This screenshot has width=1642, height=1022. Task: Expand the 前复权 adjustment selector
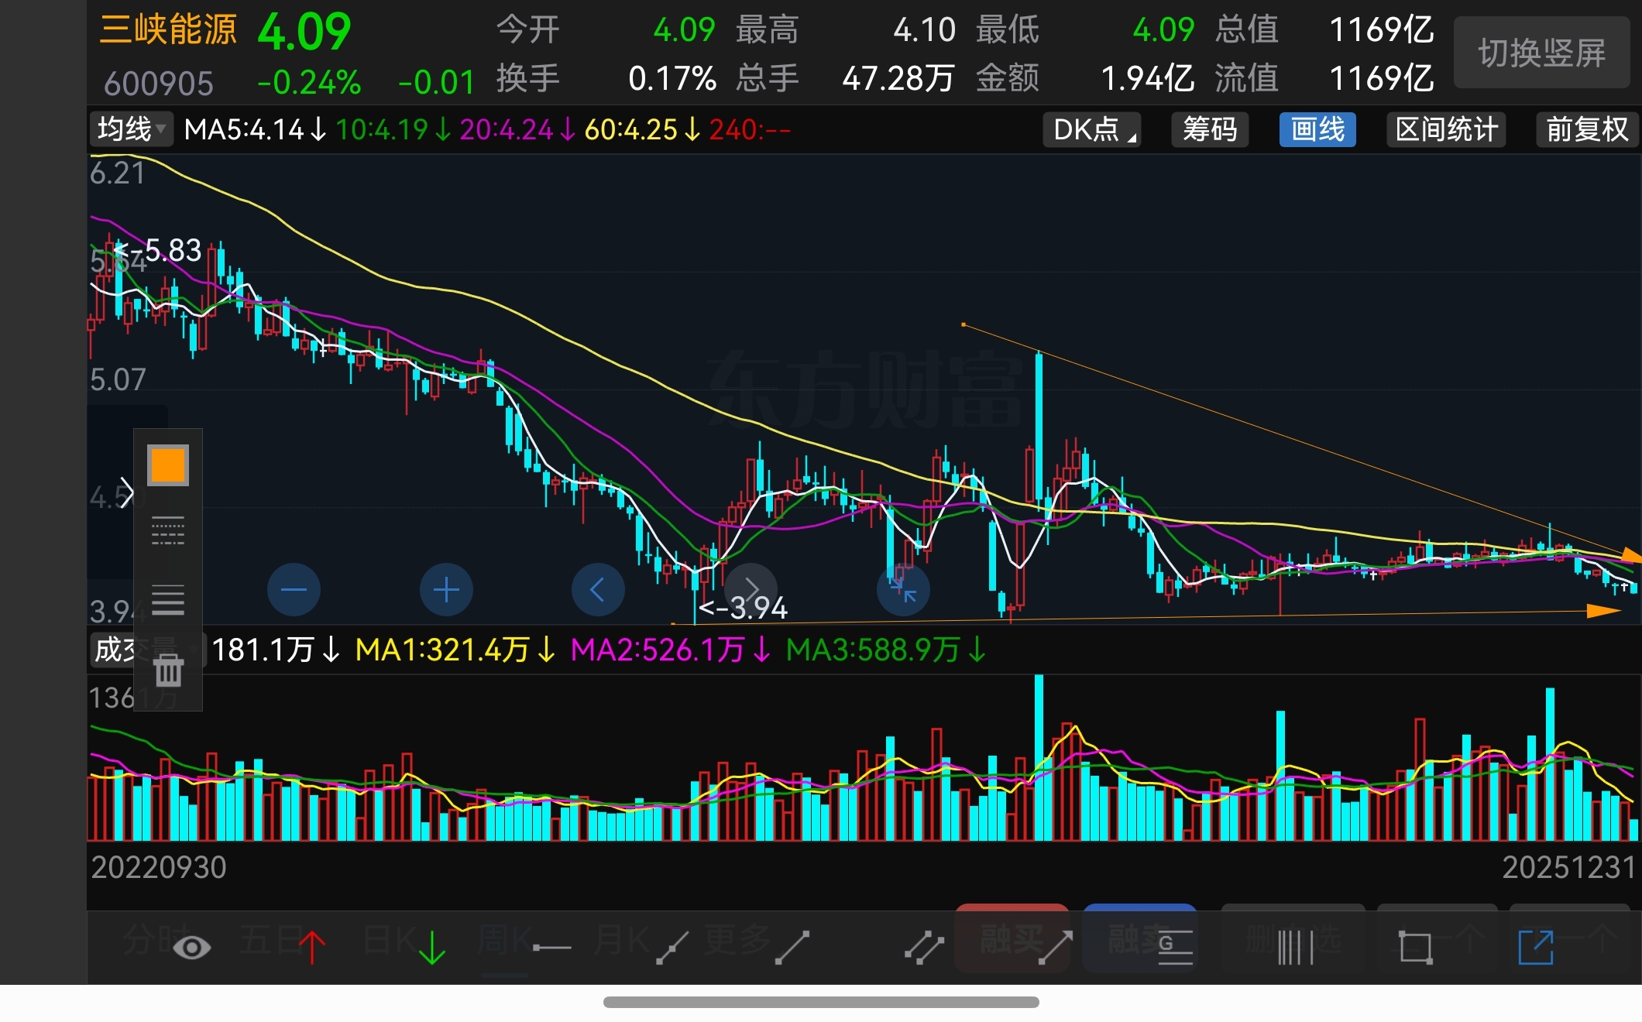tap(1587, 129)
